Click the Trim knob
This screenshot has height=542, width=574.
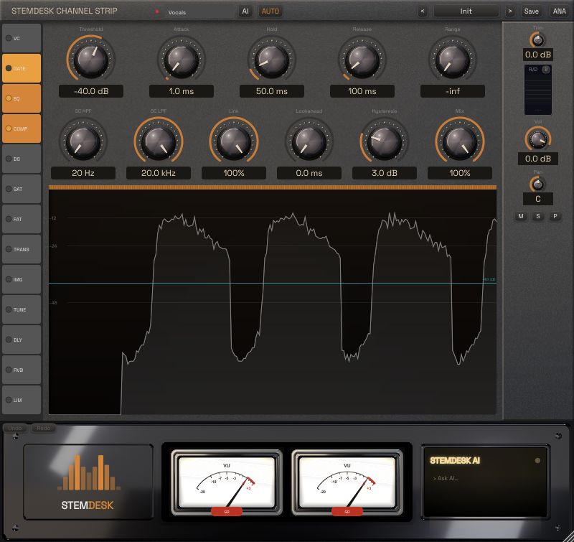[537, 40]
